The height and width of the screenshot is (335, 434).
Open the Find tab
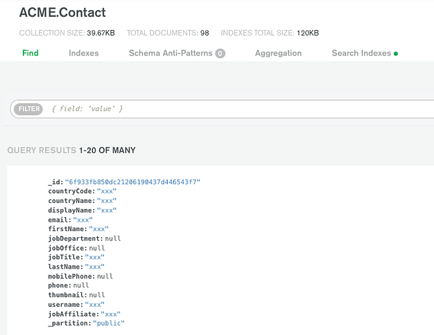(x=30, y=54)
